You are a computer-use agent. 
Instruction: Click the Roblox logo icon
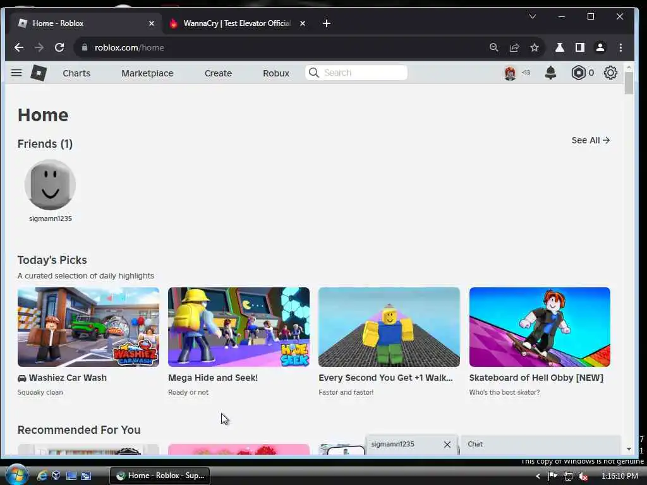click(x=39, y=73)
